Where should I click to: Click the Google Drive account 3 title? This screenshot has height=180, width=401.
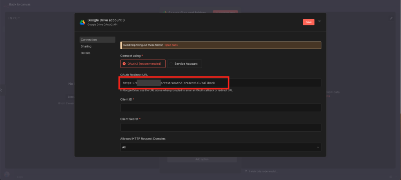[106, 20]
